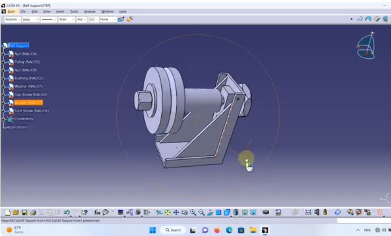Open the View menu
The image size is (391, 236).
pyautogui.click(x=47, y=12)
